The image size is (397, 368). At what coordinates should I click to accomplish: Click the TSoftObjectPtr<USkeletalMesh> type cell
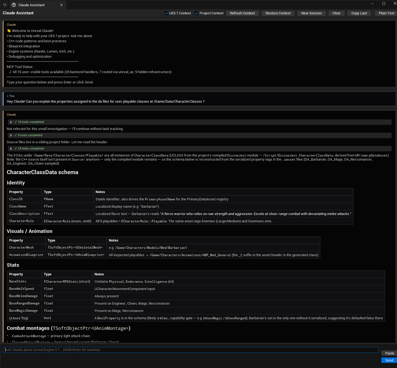(x=76, y=248)
